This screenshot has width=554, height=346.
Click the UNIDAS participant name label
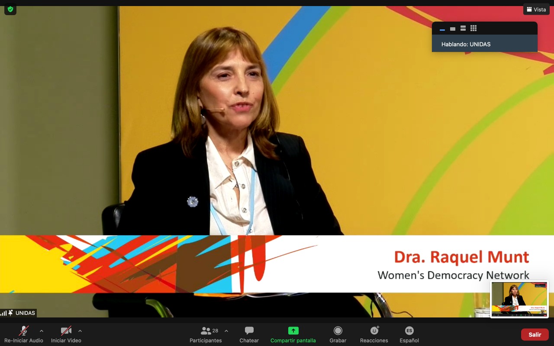pos(25,313)
